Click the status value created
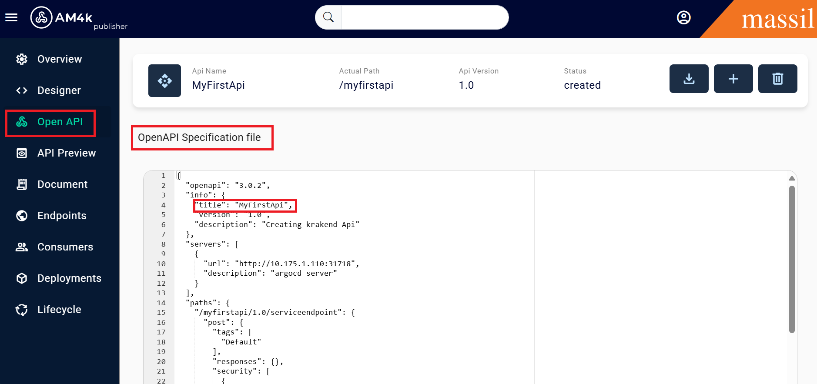The width and height of the screenshot is (817, 384). click(x=582, y=85)
